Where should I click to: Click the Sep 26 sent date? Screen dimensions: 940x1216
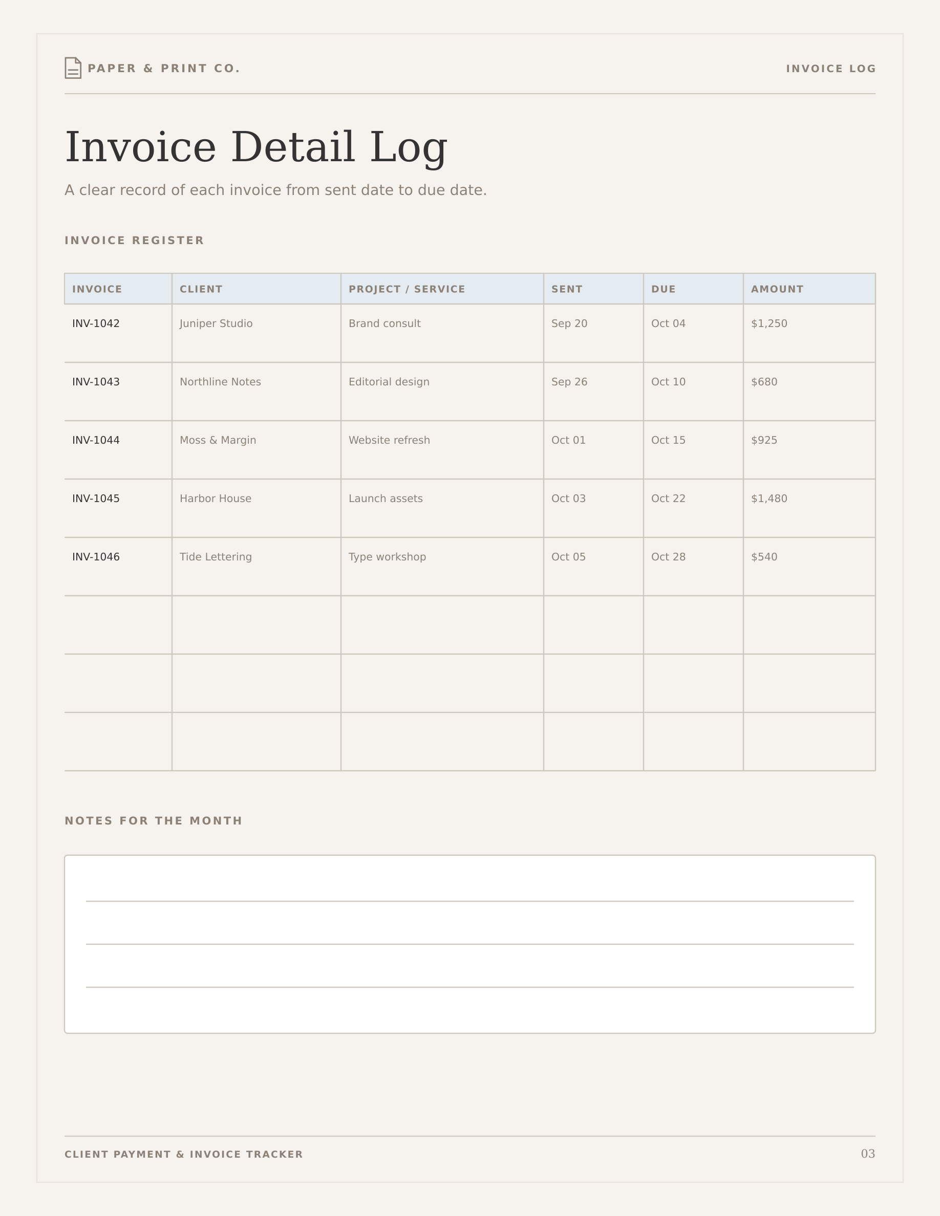(569, 382)
